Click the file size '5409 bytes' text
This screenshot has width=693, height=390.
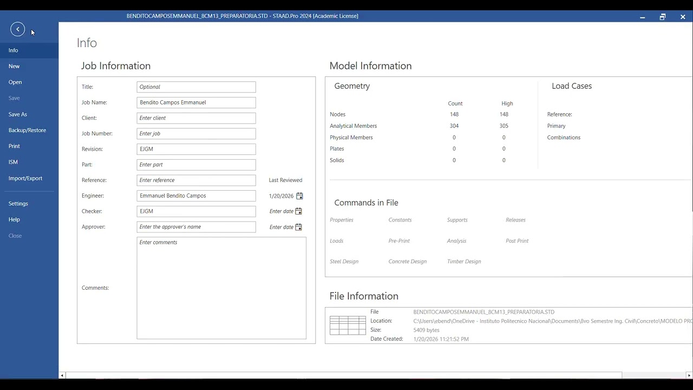coord(427,330)
